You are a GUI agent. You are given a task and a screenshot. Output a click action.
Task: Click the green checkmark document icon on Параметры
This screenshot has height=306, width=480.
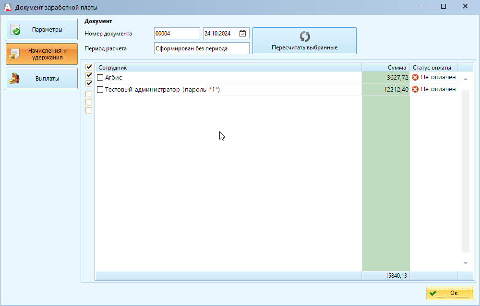tap(15, 30)
